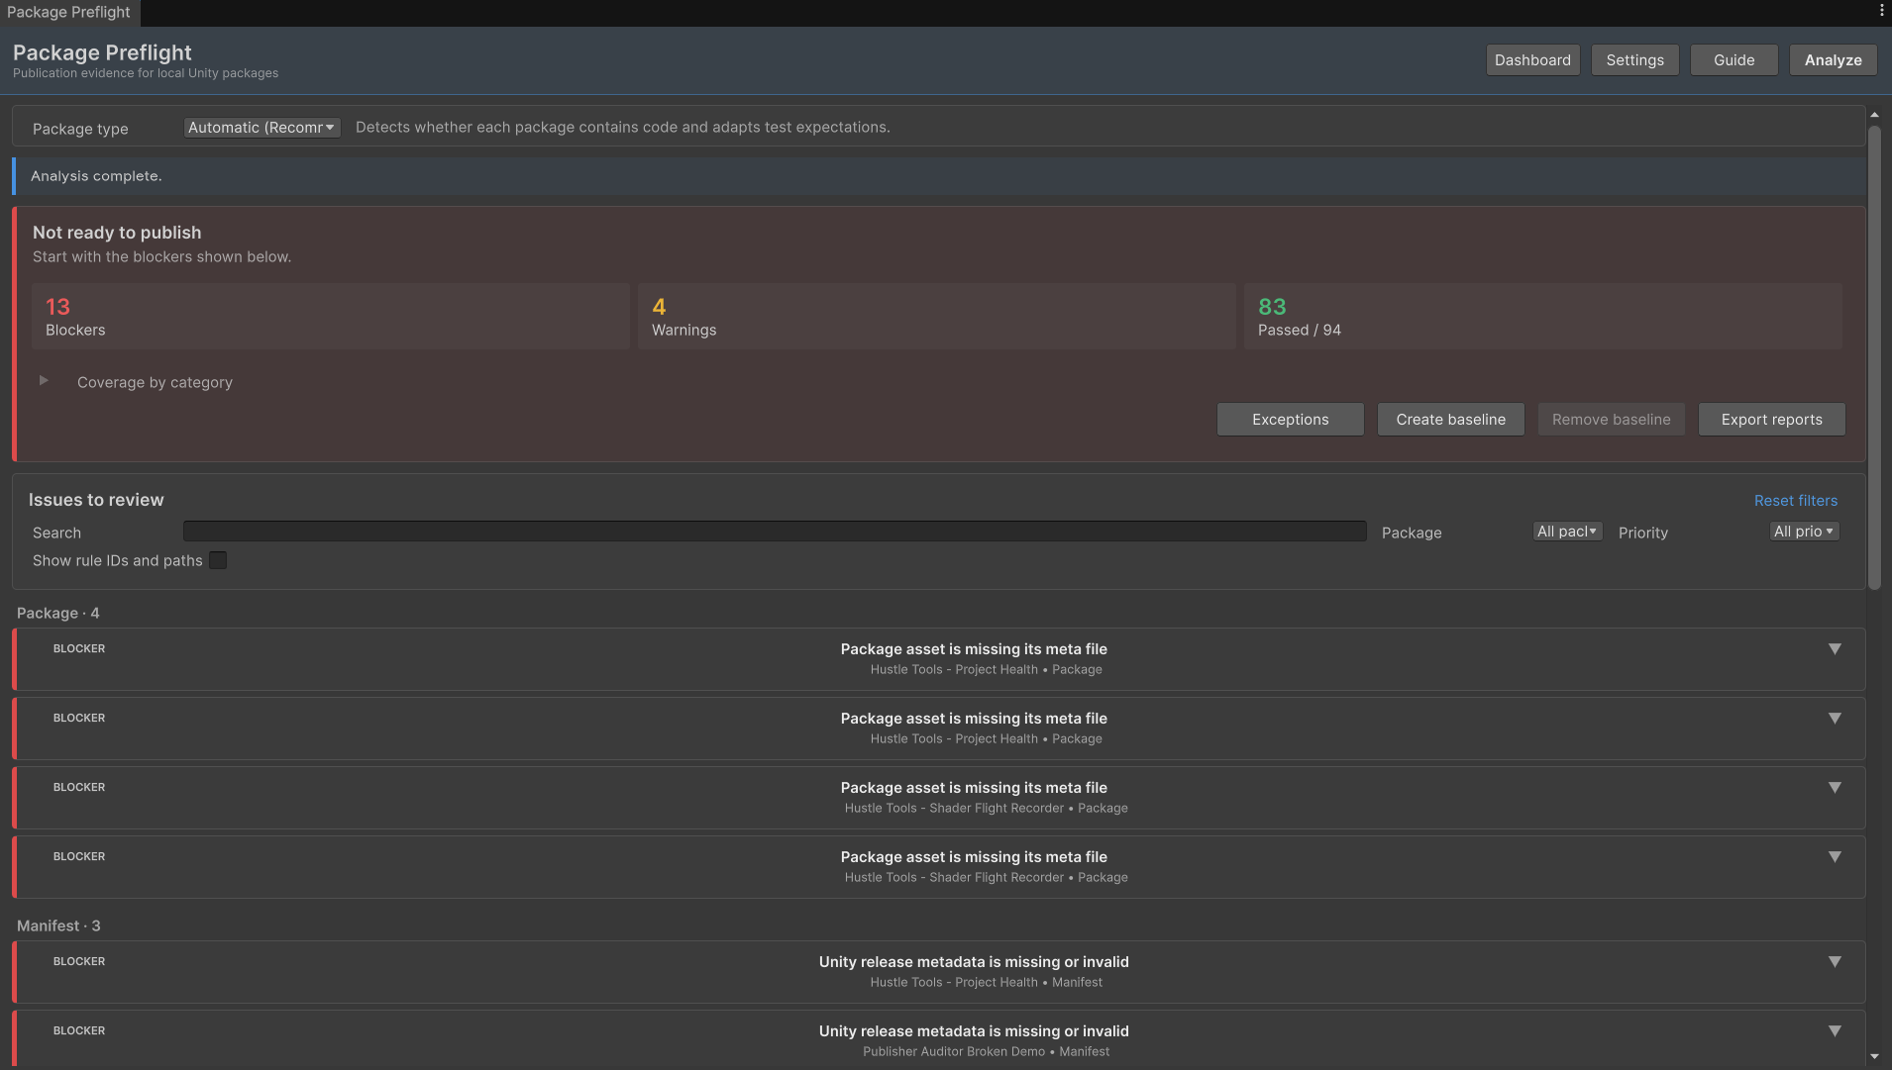The height and width of the screenshot is (1070, 1892).
Task: Click the scrollbar up arrow
Action: [x=1874, y=115]
